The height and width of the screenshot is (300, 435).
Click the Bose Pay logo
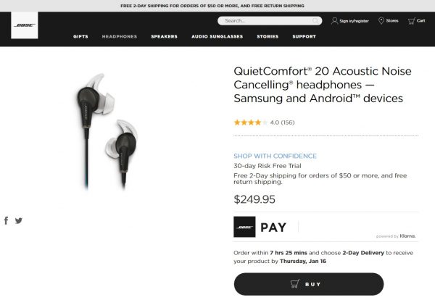pos(244,227)
